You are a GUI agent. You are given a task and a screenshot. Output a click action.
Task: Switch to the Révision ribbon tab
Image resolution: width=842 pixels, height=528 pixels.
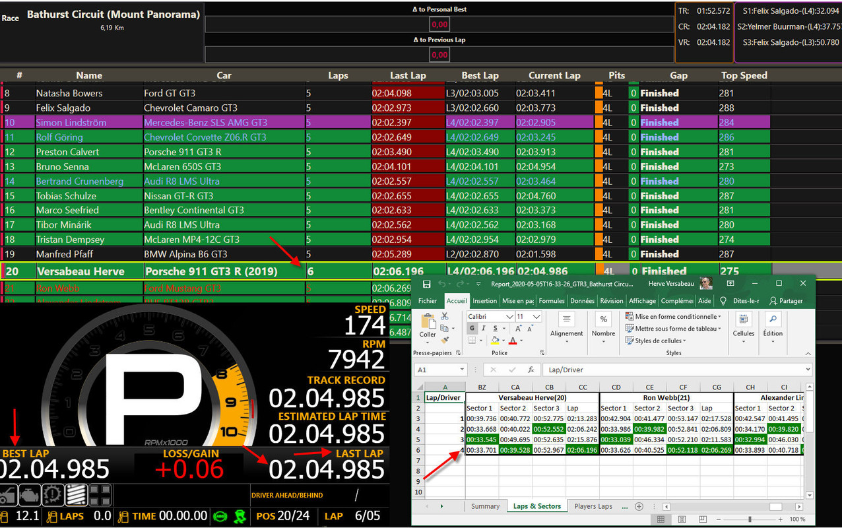[x=611, y=301]
